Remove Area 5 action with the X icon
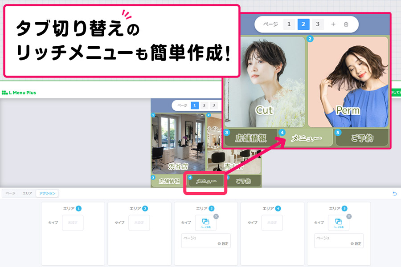This screenshot has width=401, height=267. pyautogui.click(x=349, y=216)
